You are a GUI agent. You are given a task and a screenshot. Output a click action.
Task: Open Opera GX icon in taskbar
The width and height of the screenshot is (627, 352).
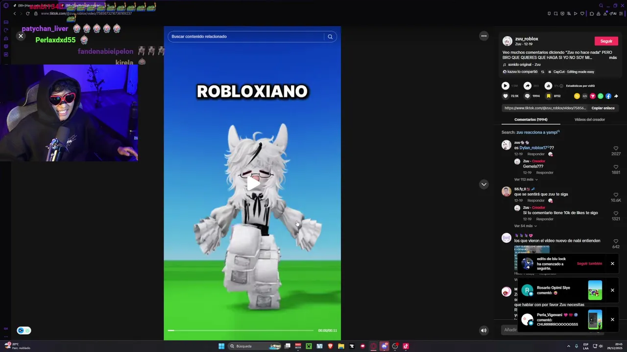(x=373, y=346)
